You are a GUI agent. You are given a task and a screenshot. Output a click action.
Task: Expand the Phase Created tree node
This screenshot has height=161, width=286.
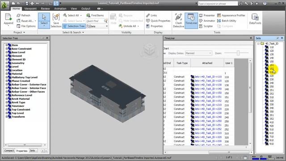coord(7,80)
